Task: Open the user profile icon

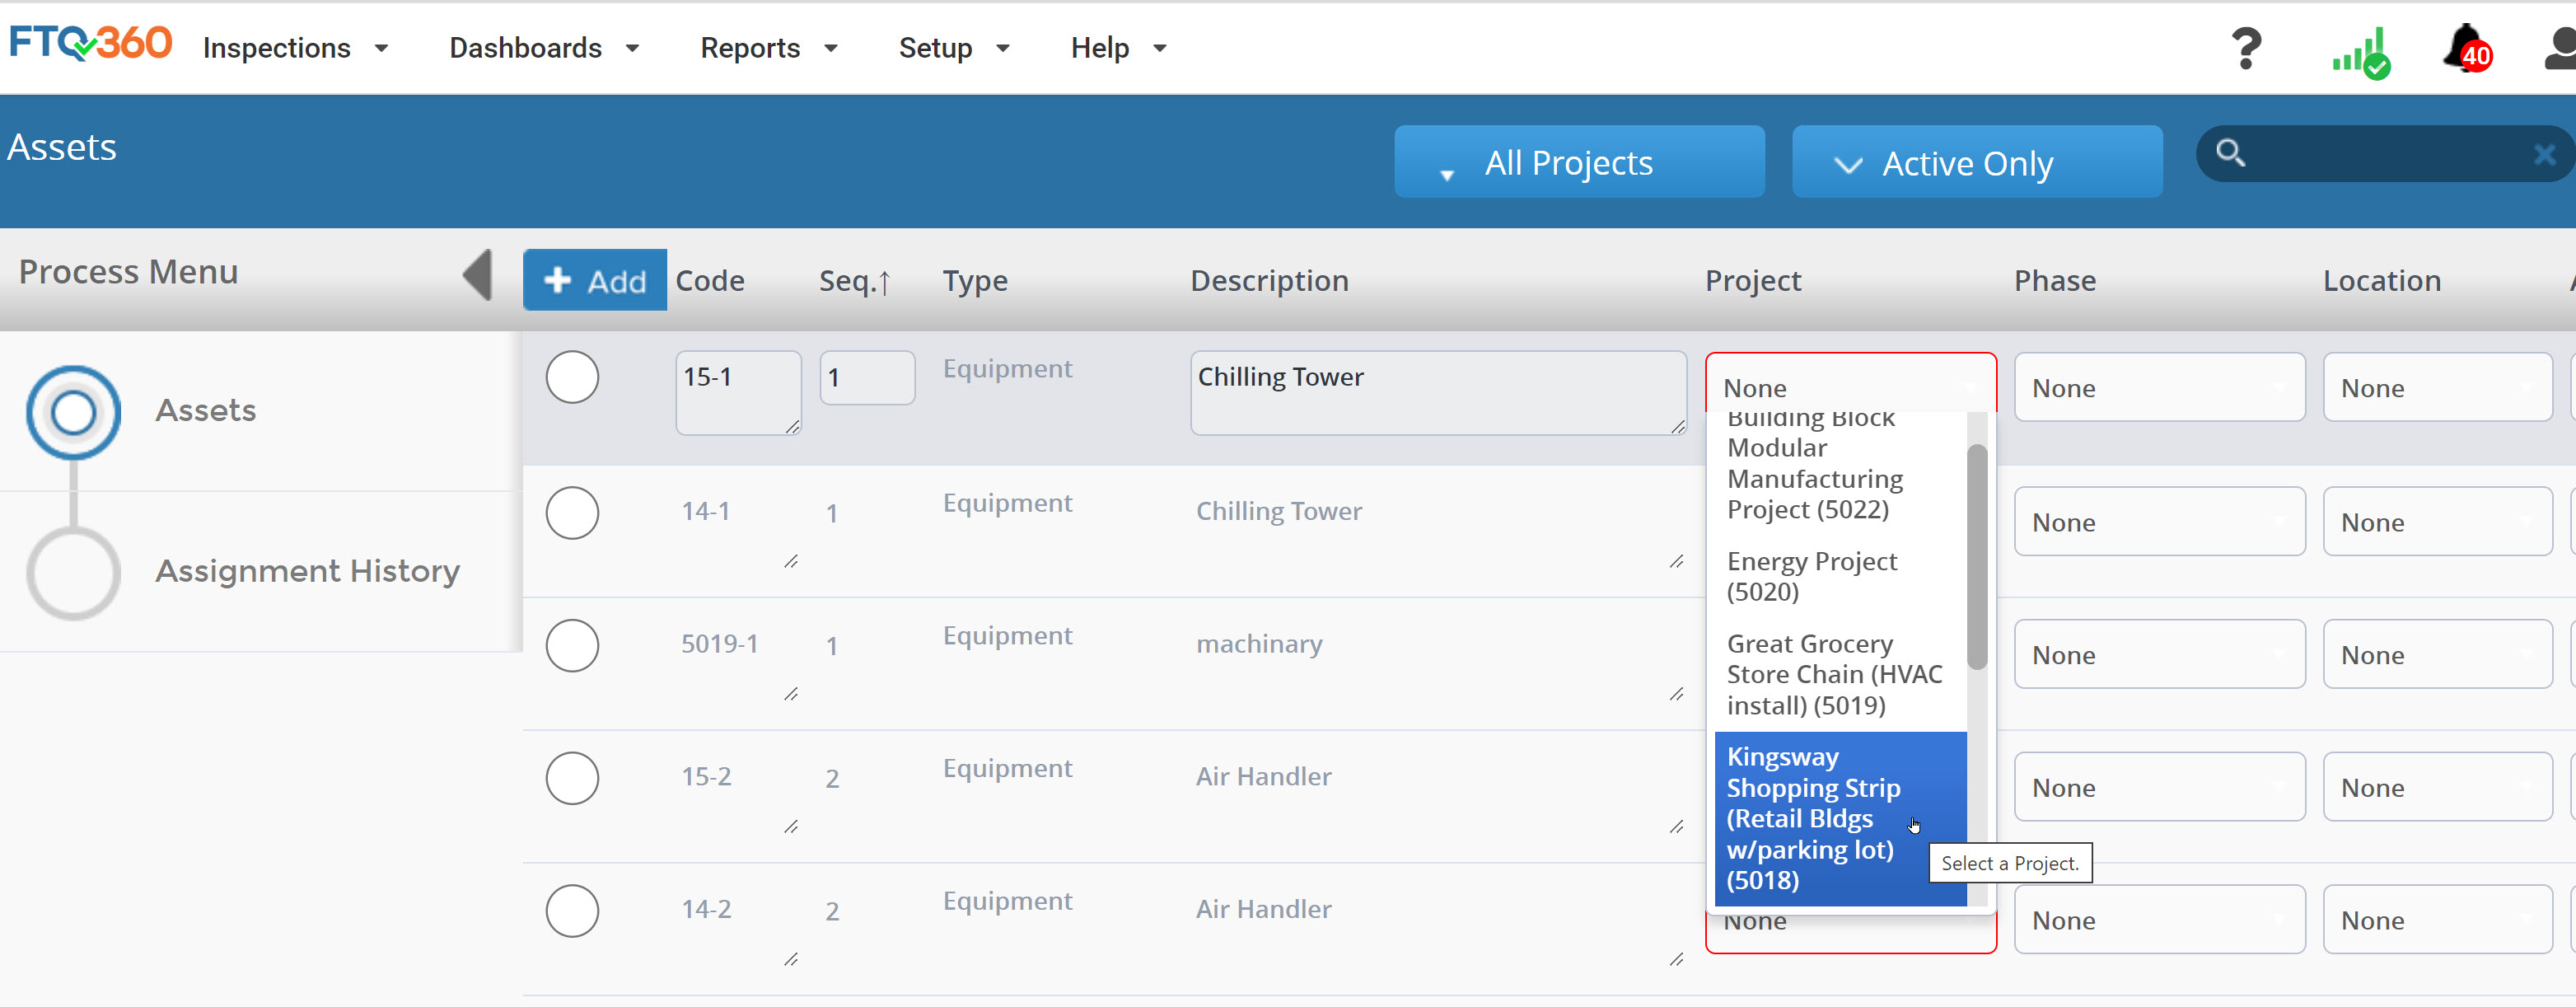Action: (x=2561, y=48)
